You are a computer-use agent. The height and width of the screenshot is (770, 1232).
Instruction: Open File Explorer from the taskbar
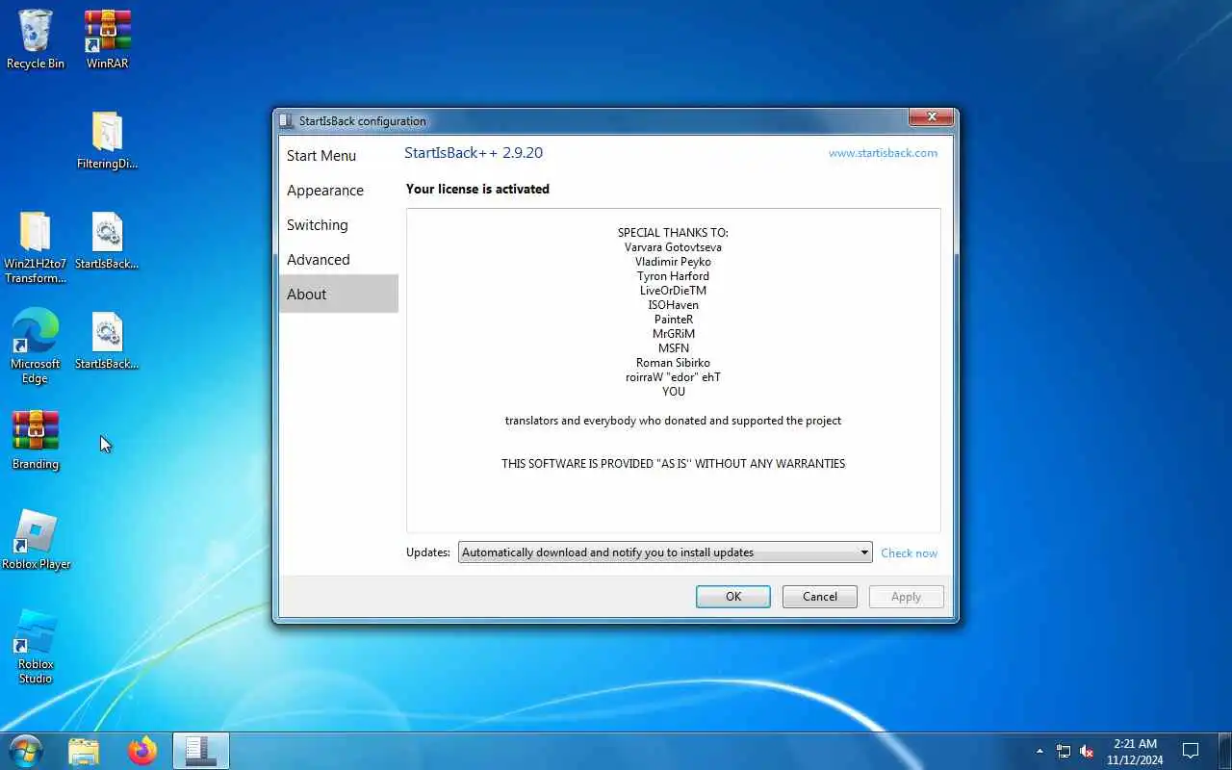click(x=84, y=751)
